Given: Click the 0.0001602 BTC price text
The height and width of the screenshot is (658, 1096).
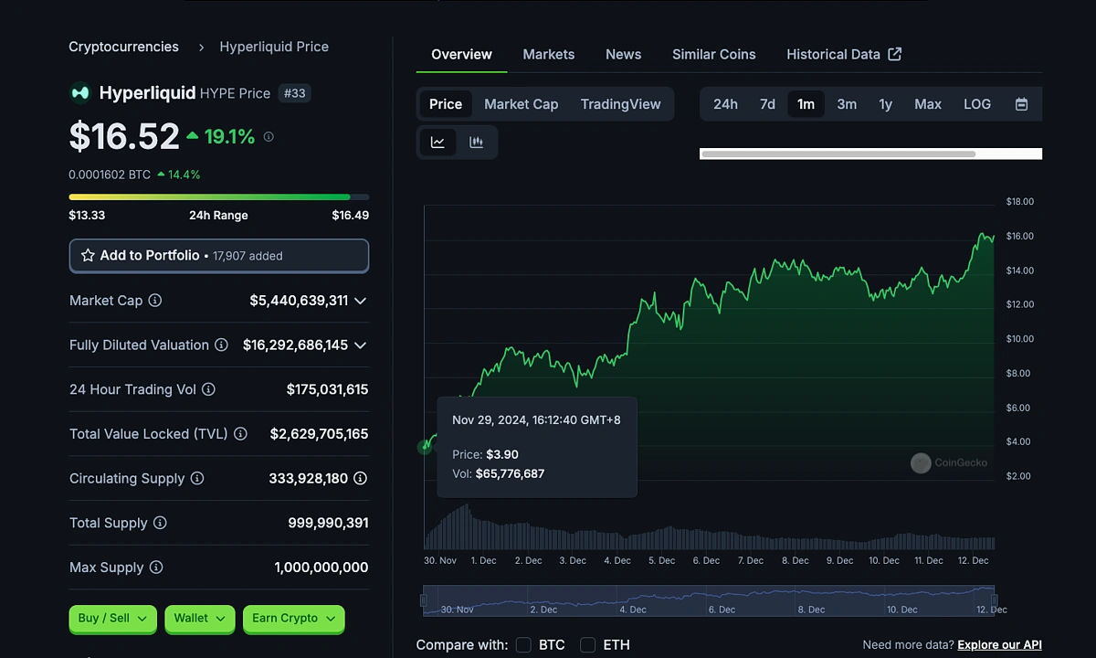Looking at the screenshot, I should [110, 175].
